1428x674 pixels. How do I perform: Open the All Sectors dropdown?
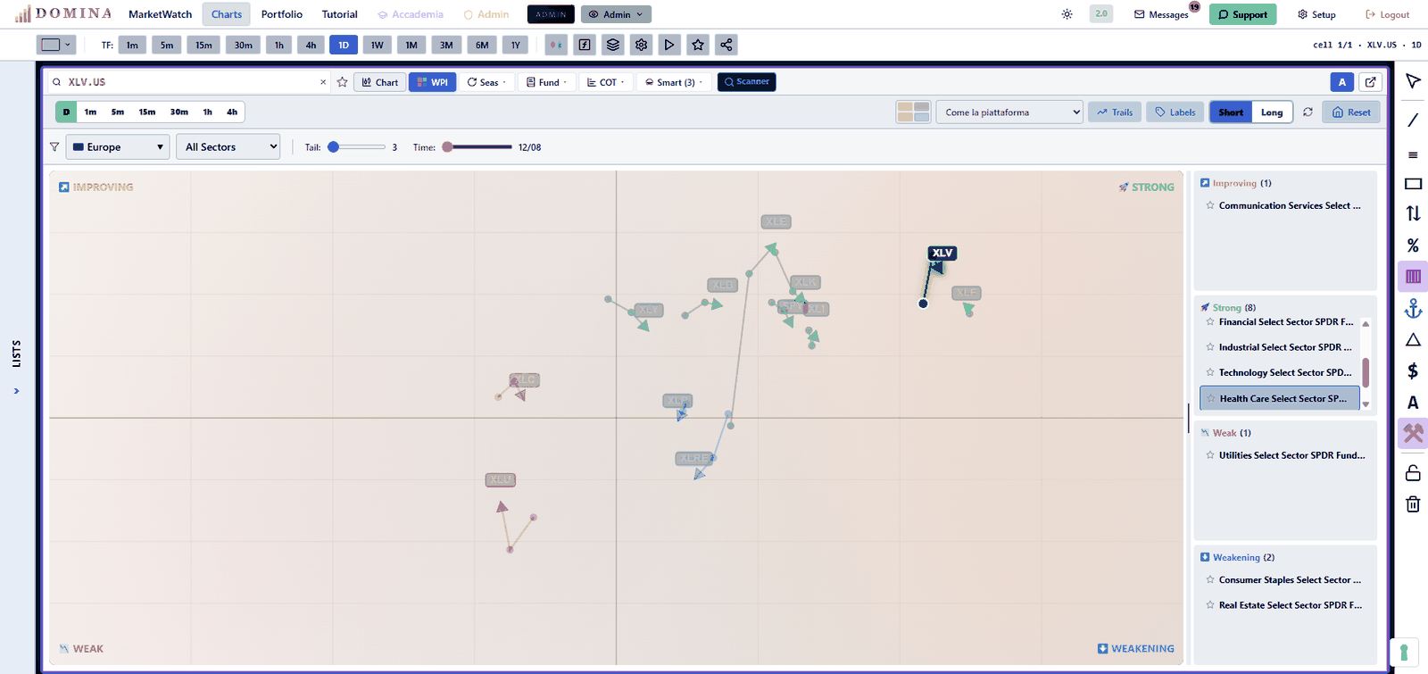228,147
